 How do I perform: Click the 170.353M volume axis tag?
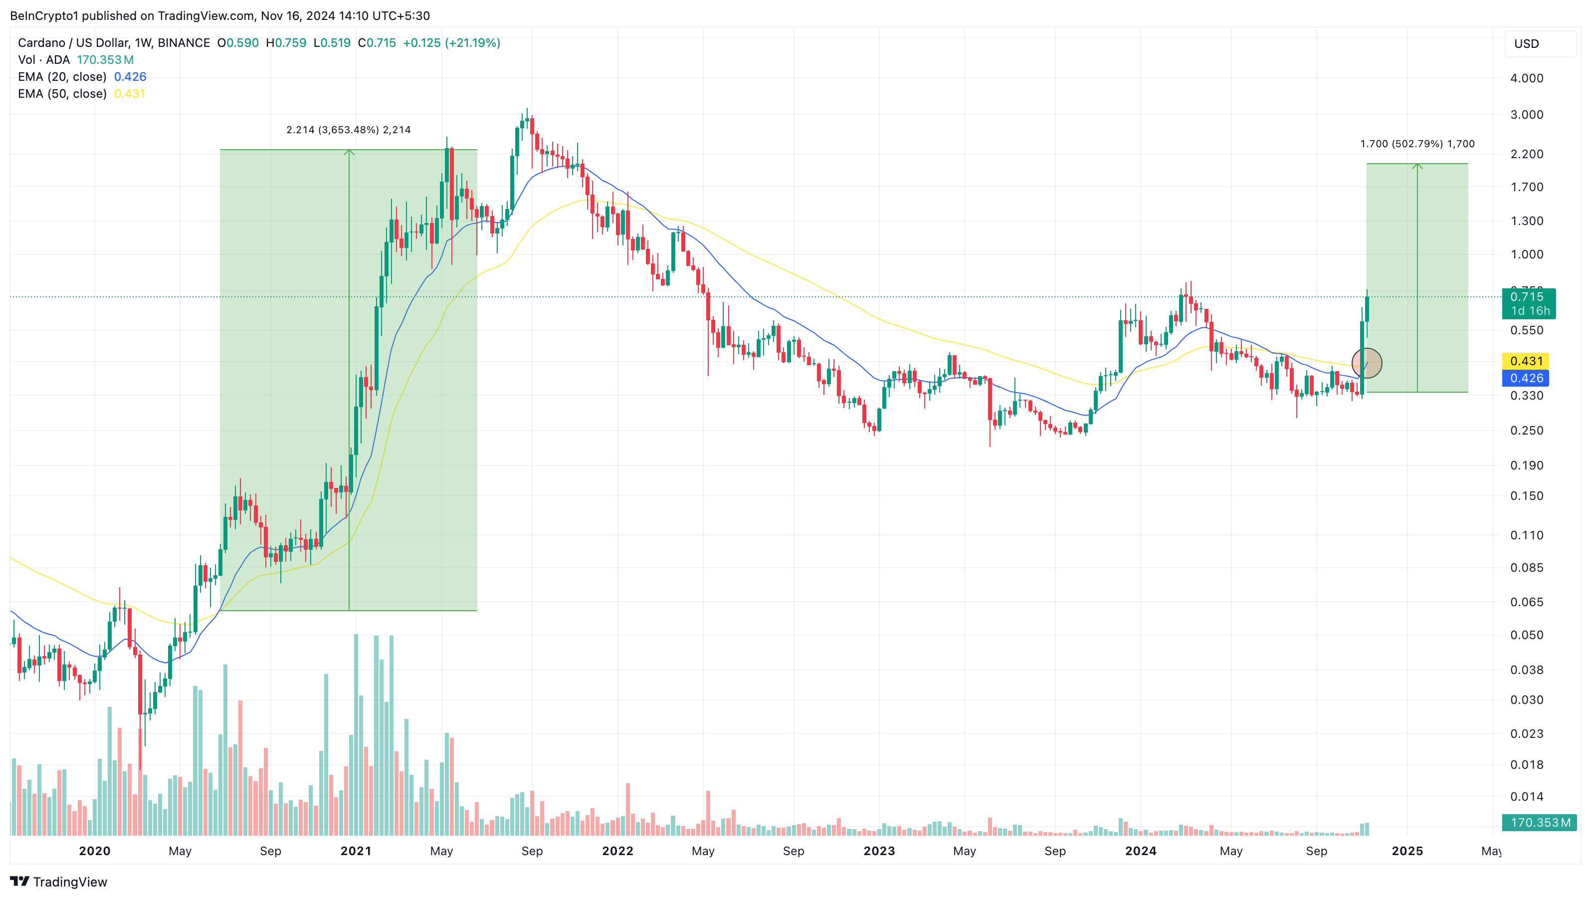pos(1539,822)
